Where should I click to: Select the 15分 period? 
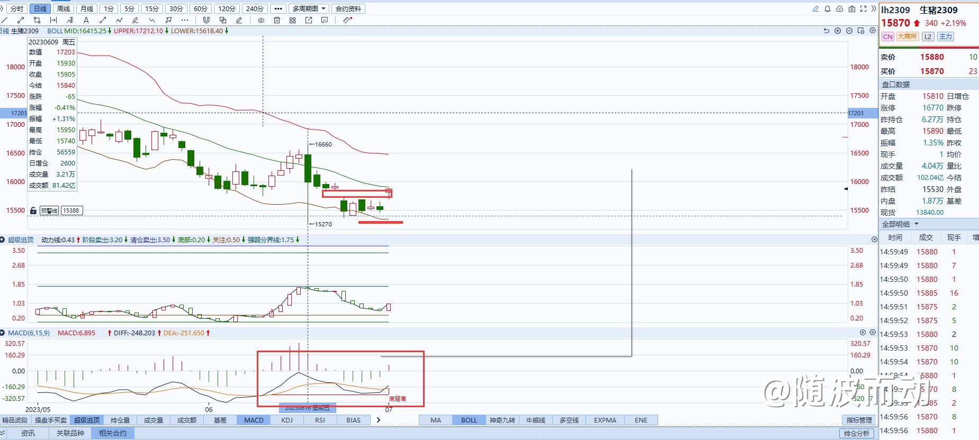click(x=152, y=9)
